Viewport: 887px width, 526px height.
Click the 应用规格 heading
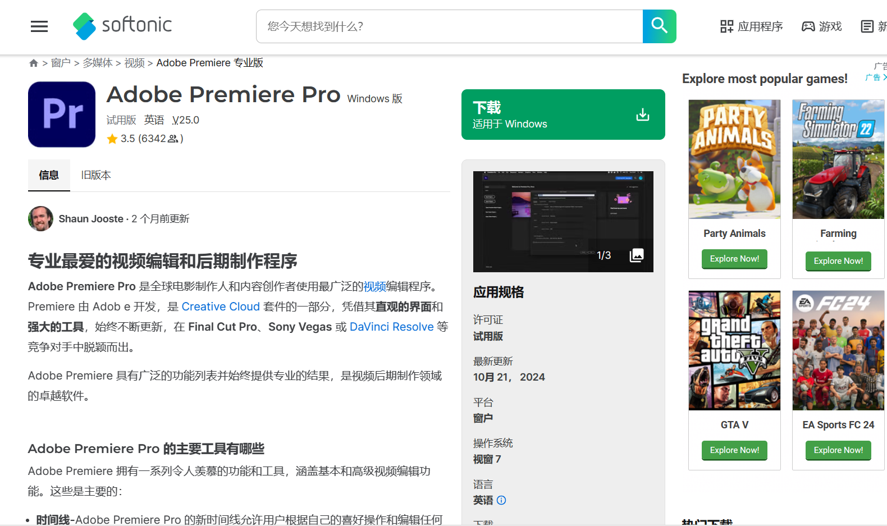[x=499, y=292]
